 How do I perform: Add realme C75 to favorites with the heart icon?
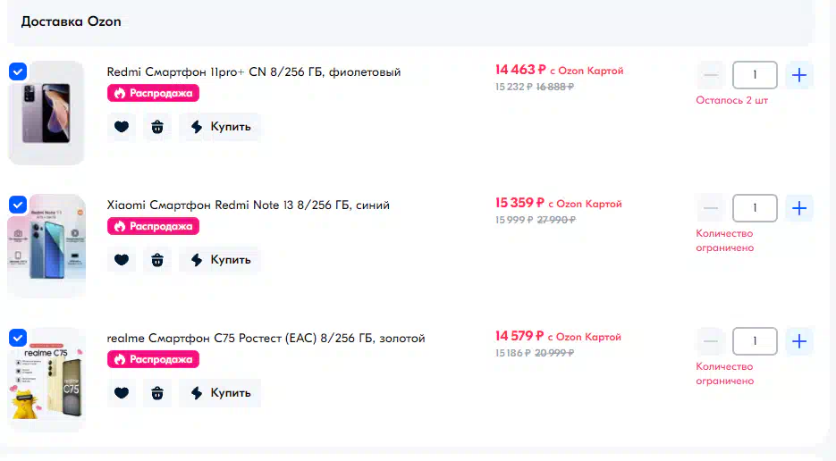point(122,393)
